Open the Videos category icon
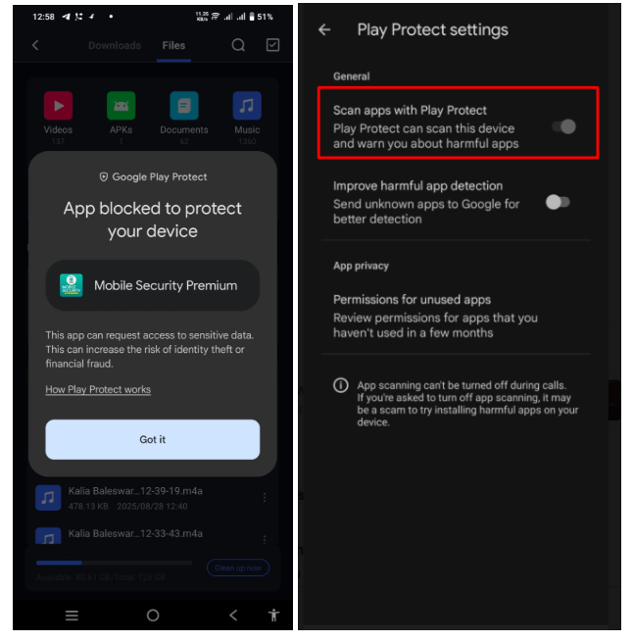 [x=58, y=106]
